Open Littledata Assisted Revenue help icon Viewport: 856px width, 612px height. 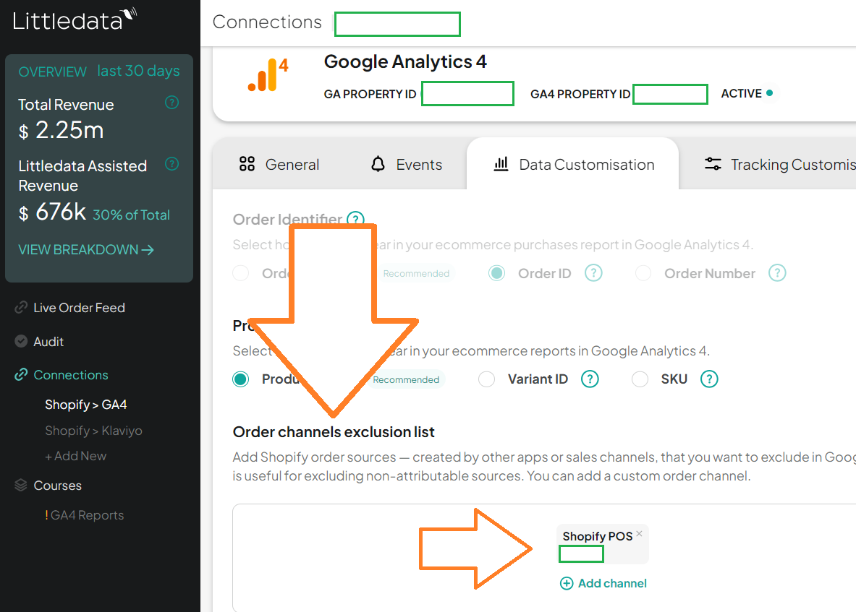[172, 163]
